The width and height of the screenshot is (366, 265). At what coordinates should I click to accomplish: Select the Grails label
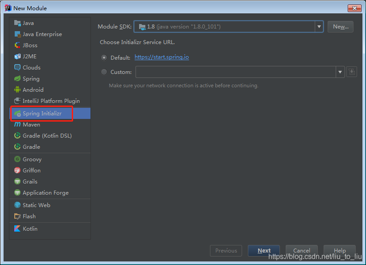pyautogui.click(x=30, y=181)
